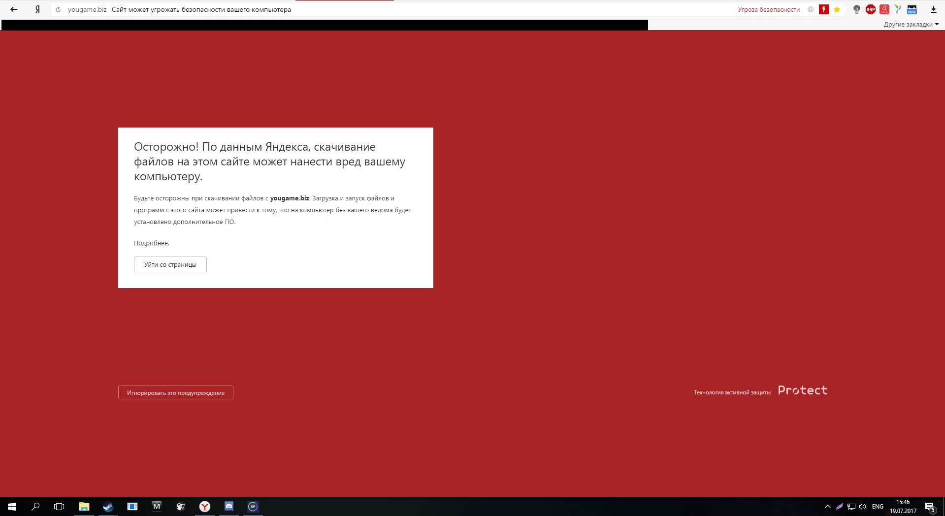
Task: Go back with the browser back arrow
Action: (14, 9)
